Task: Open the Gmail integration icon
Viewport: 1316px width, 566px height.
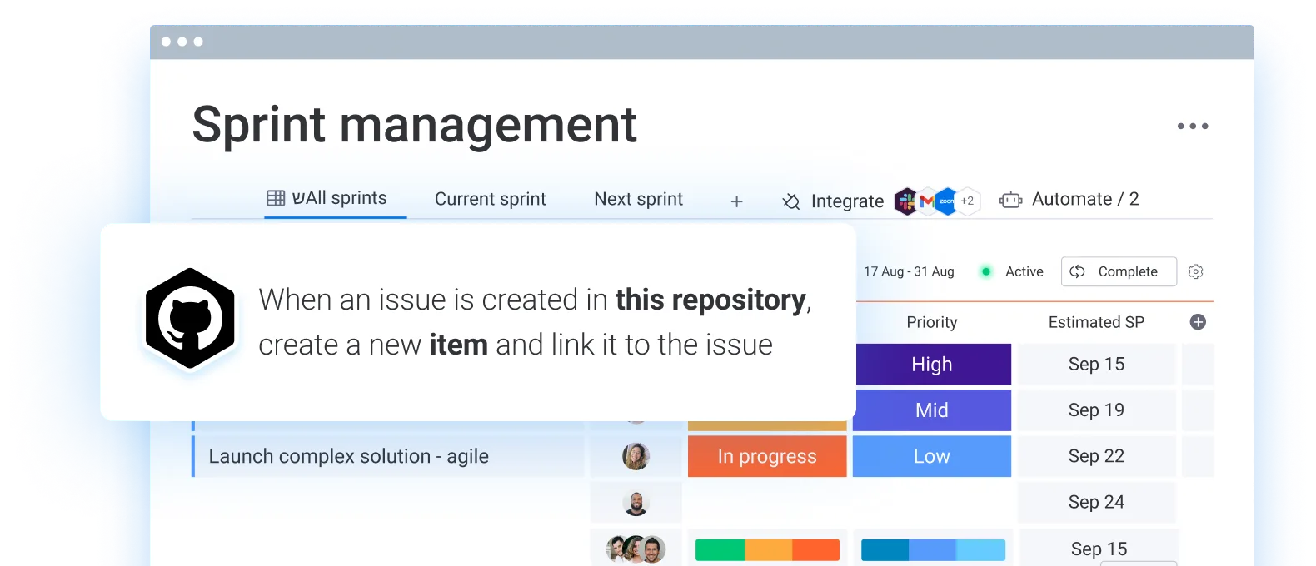Action: (x=926, y=201)
